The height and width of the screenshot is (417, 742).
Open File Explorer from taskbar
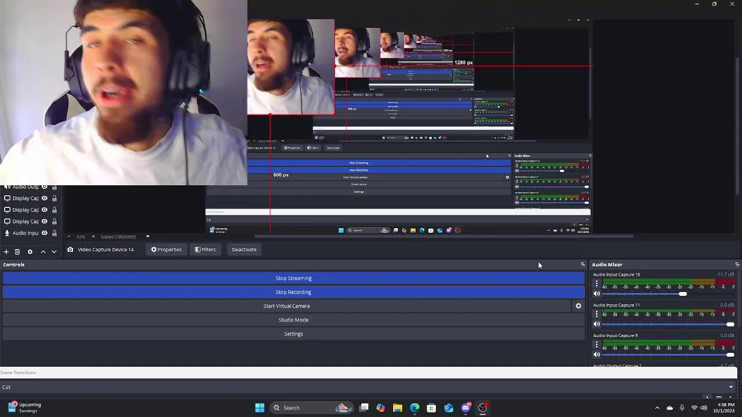tap(397, 408)
